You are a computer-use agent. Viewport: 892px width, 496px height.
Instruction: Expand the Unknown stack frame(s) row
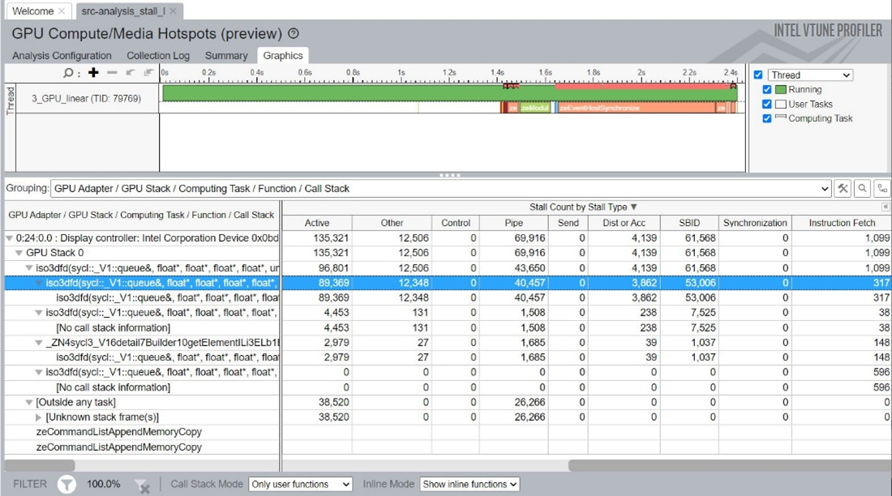coord(38,417)
